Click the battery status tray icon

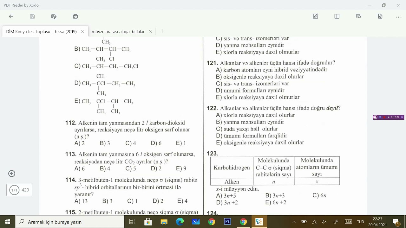304,222
